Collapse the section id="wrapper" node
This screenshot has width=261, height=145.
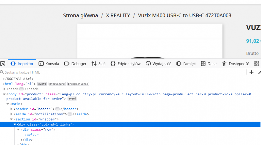coord(11,119)
